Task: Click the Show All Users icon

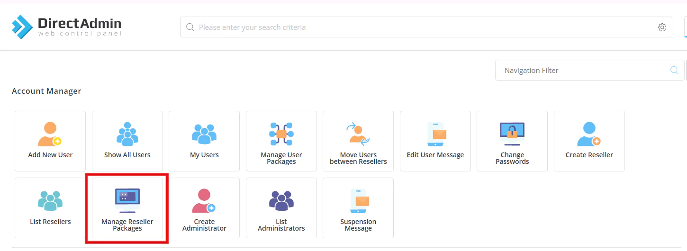Action: (x=127, y=134)
